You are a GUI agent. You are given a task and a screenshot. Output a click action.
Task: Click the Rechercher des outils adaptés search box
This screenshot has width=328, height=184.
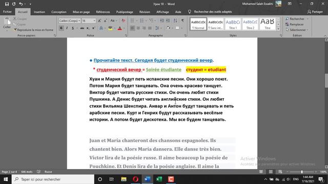click(213, 12)
